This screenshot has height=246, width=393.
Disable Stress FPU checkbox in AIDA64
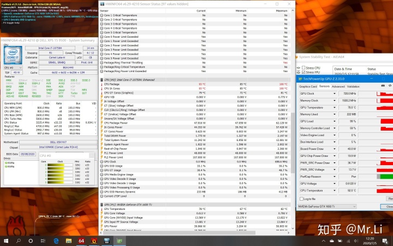[303, 72]
